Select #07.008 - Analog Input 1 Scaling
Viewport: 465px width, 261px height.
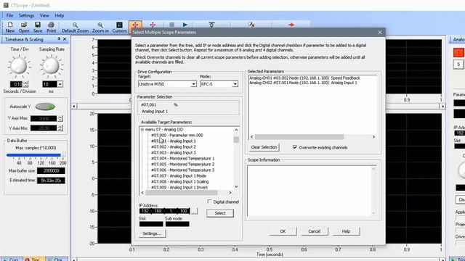pos(180,182)
